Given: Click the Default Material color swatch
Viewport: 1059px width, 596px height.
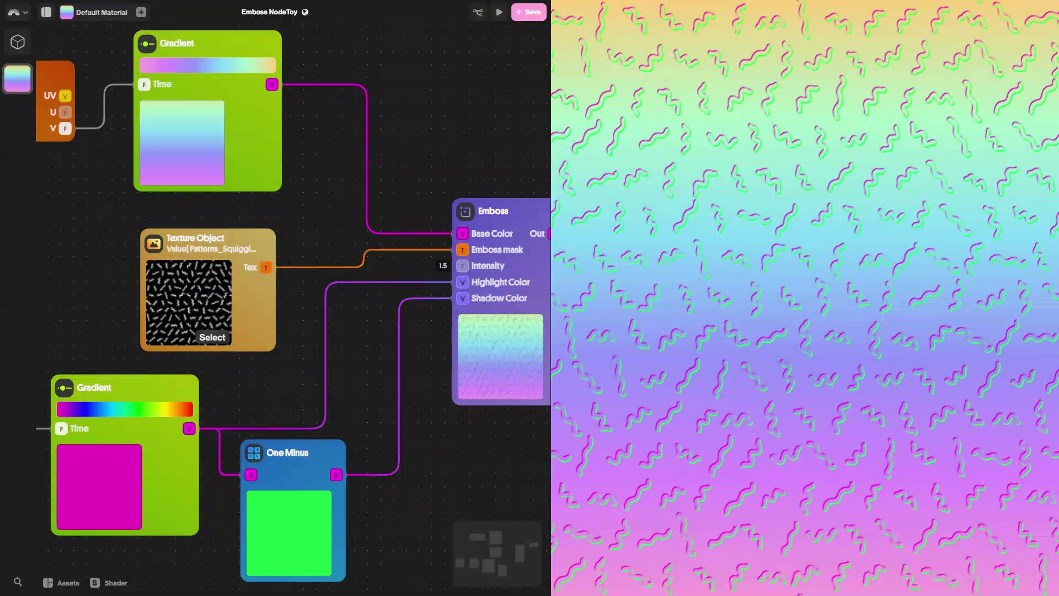Looking at the screenshot, I should coord(67,12).
